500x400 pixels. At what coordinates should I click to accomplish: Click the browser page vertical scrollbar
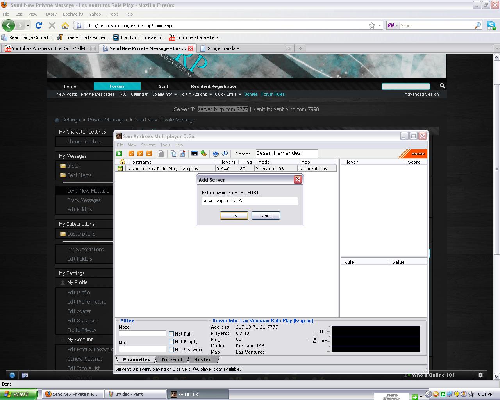(497, 170)
